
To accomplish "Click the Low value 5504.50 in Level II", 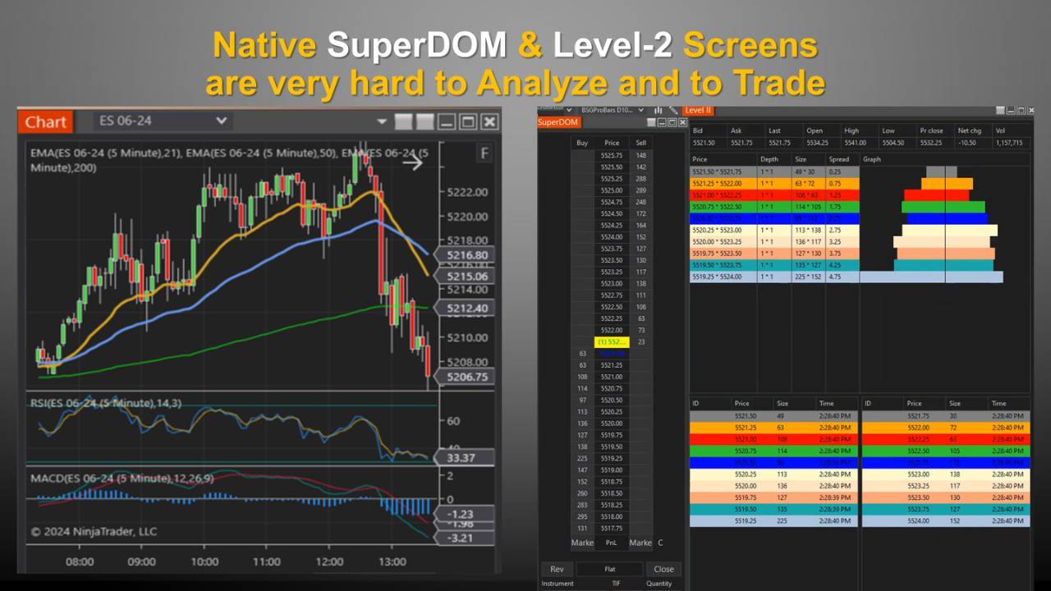I will pos(893,142).
